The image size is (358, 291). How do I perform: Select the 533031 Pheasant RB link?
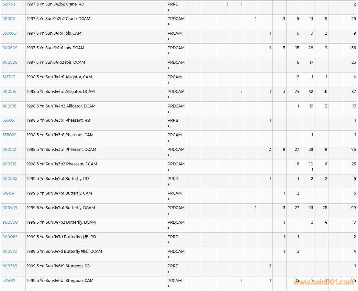click(9, 120)
